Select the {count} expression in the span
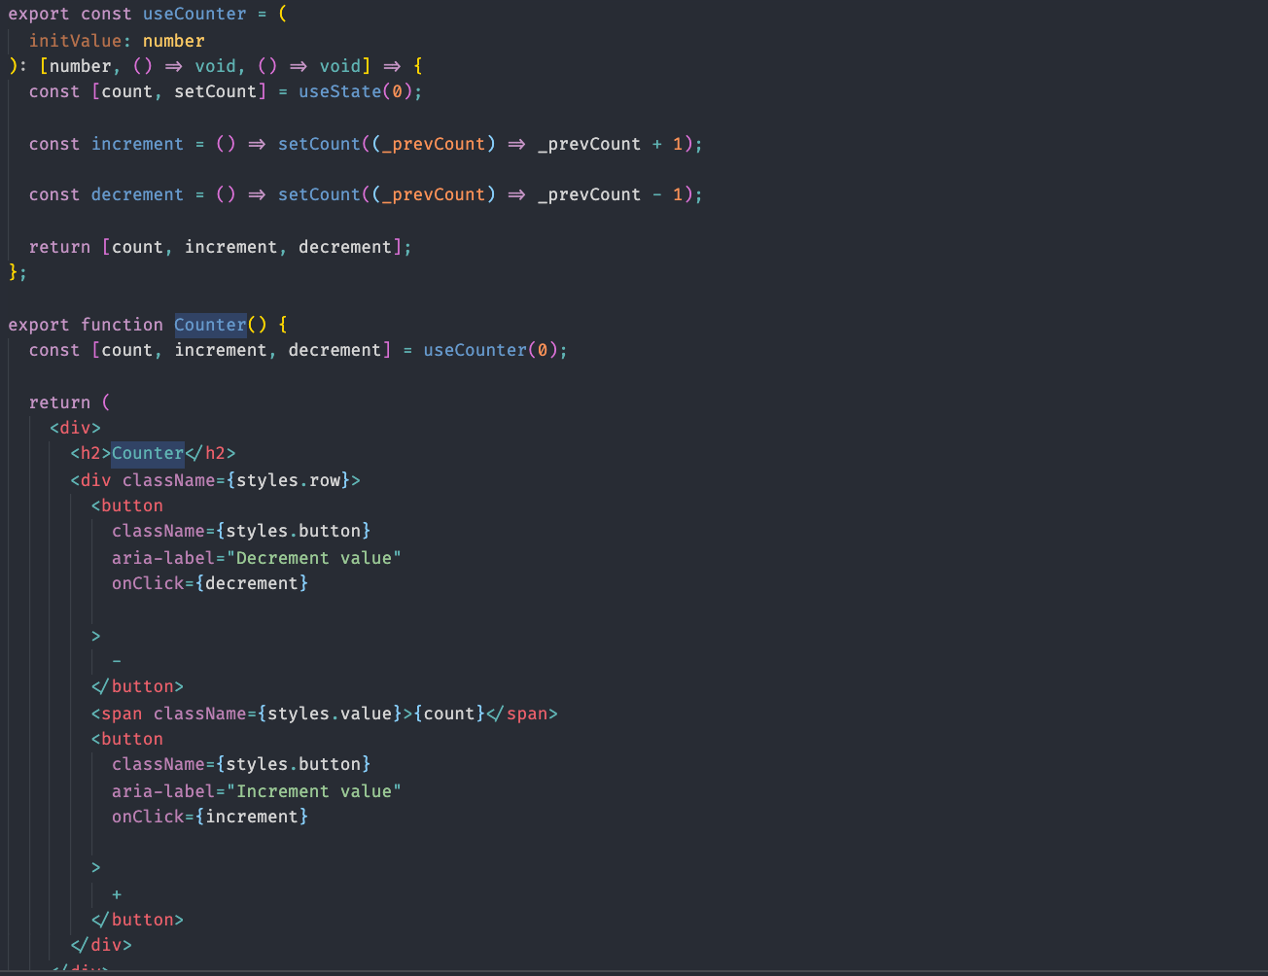 [448, 713]
